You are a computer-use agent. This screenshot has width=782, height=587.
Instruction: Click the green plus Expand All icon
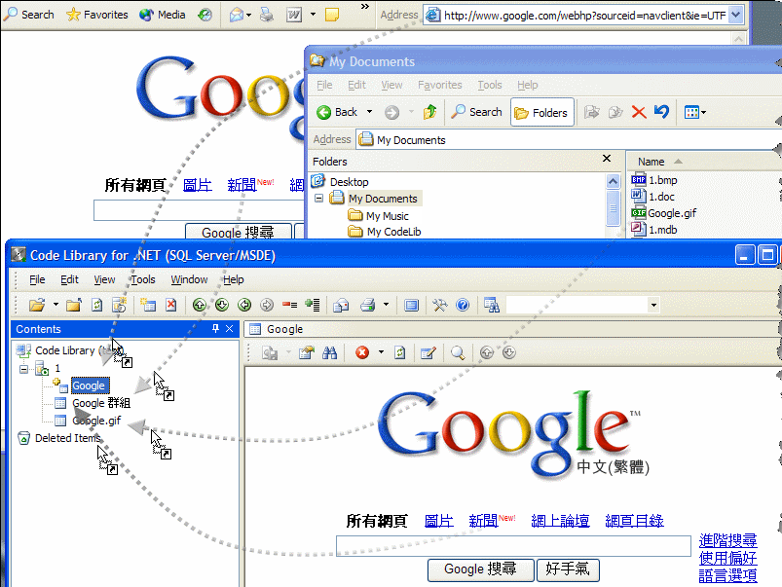(x=313, y=305)
